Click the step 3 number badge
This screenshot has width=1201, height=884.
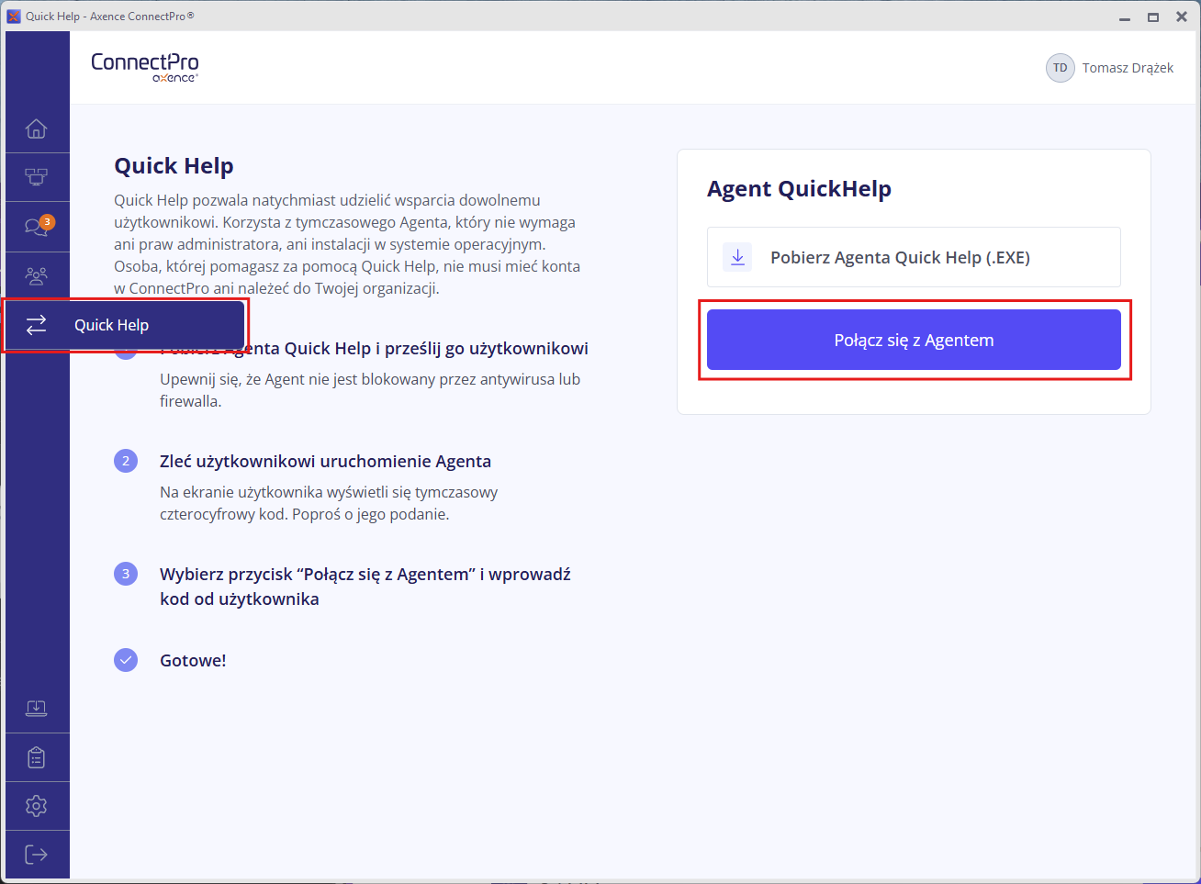(x=126, y=574)
